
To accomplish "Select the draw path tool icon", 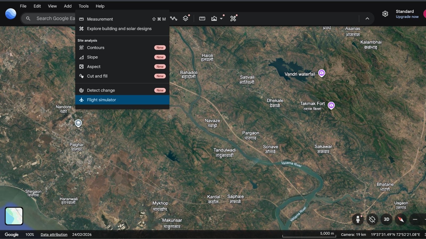I will point(174,18).
